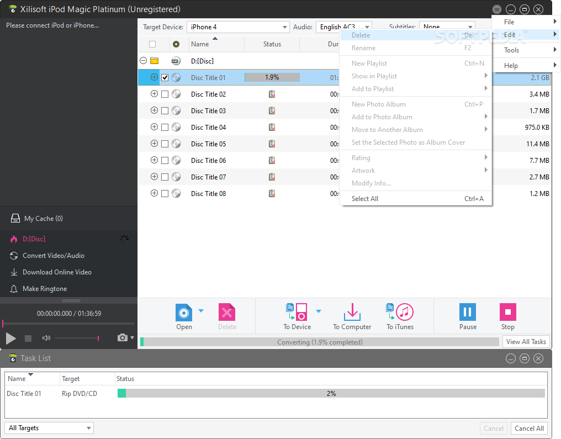Screen dimensions: 561x439
Task: Check the Disc Title 06 checkbox
Action: coord(165,160)
